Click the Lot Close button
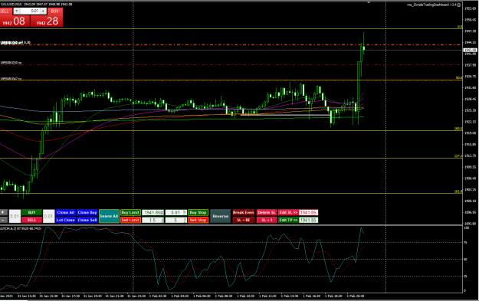 [66, 220]
